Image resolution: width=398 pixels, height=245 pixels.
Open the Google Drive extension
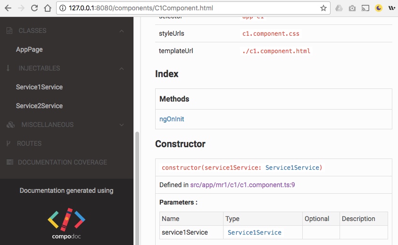point(339,8)
